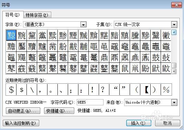Select the 鼐 character in the grid

tap(125, 57)
